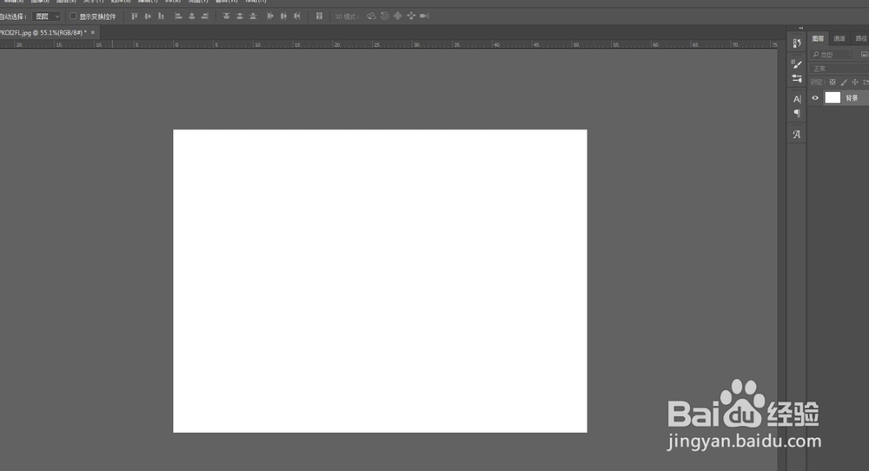This screenshot has width=869, height=471.
Task: Select the 3D rotate mode icon
Action: coord(371,16)
